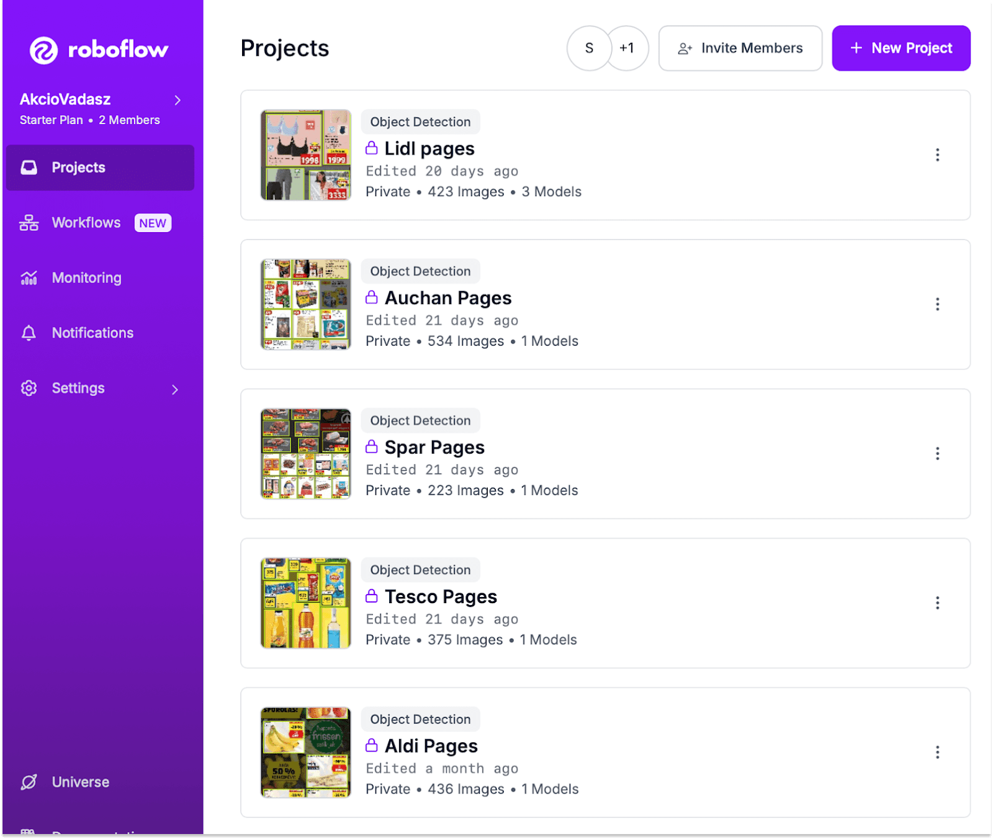Click the Spar Pages thumbnail
This screenshot has width=993, height=839.
point(305,454)
